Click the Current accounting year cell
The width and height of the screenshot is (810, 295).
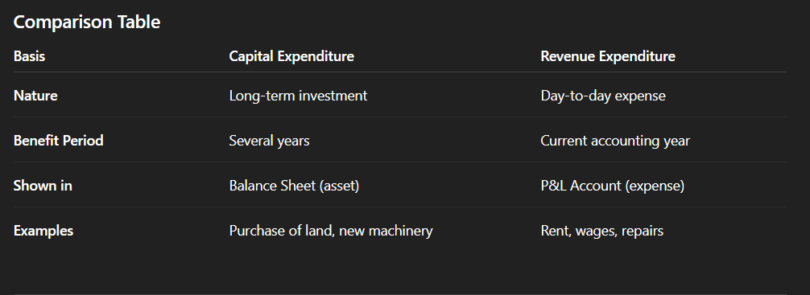point(614,141)
